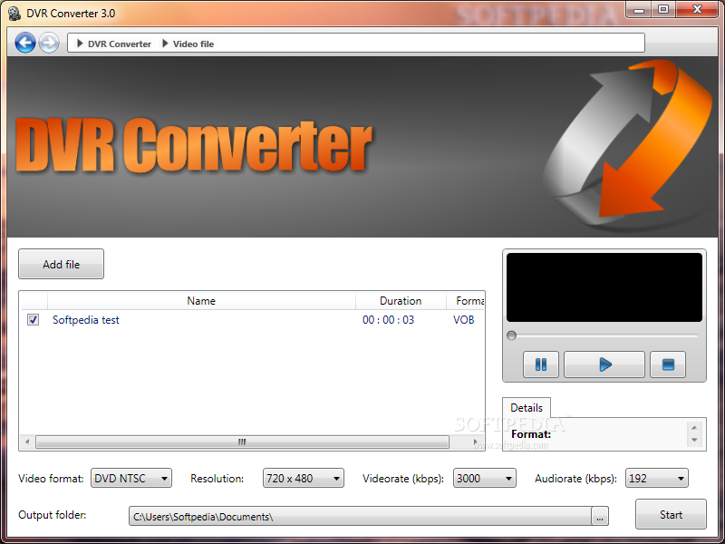Click the Output folder path field

(x=360, y=516)
